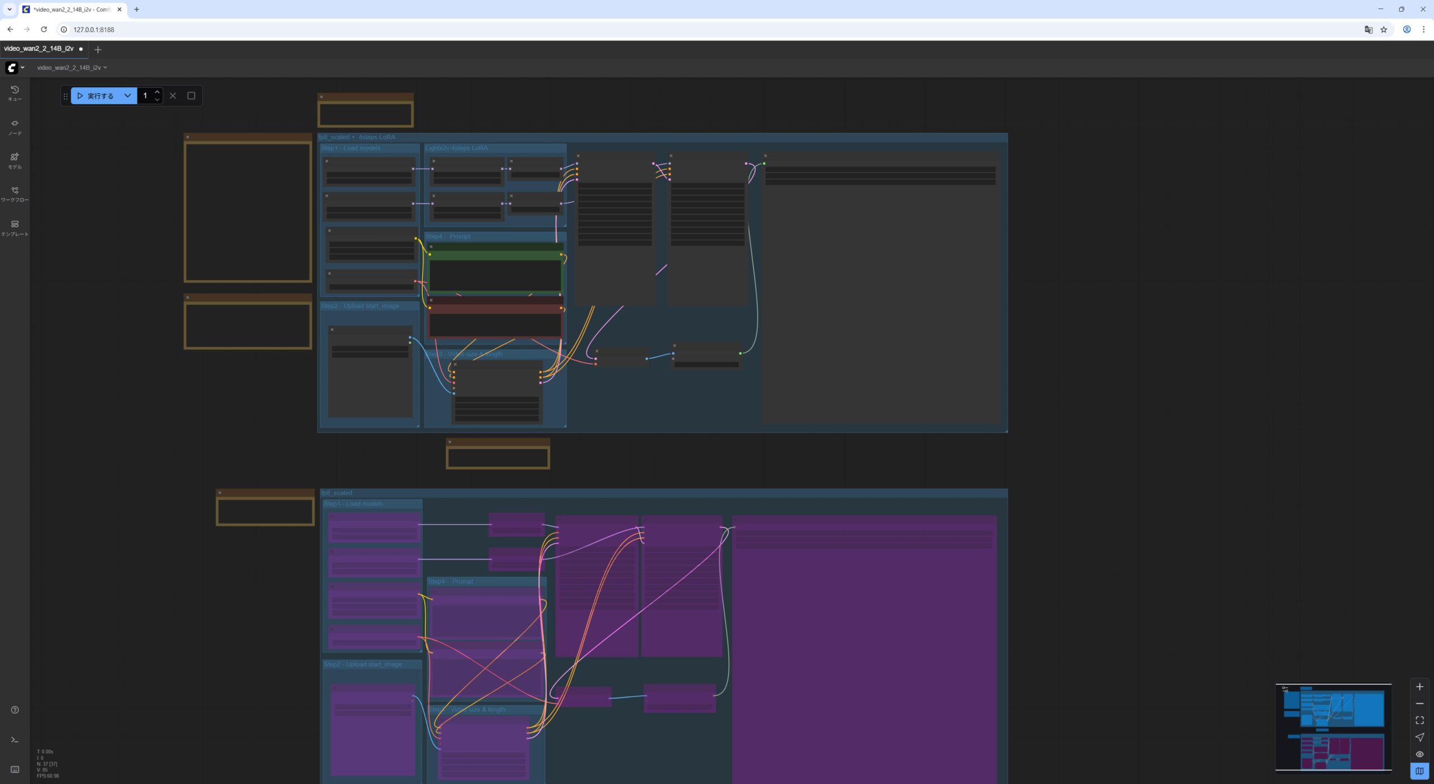Reload the ComfyUI page
The image size is (1434, 784).
pos(44,30)
